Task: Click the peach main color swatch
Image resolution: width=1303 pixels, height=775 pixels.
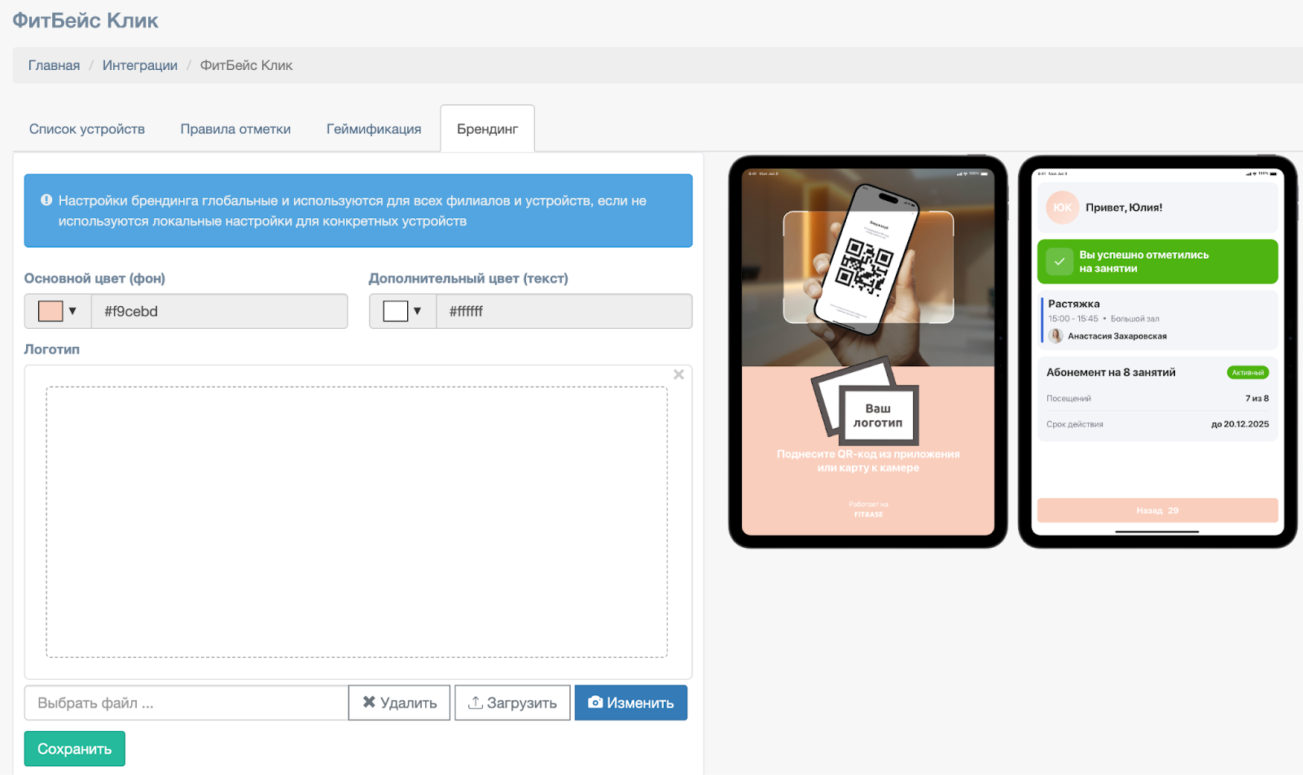Action: [x=50, y=311]
